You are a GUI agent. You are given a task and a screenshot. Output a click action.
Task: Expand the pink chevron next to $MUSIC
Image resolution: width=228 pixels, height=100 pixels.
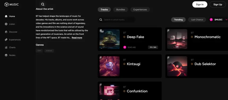coord(226,19)
